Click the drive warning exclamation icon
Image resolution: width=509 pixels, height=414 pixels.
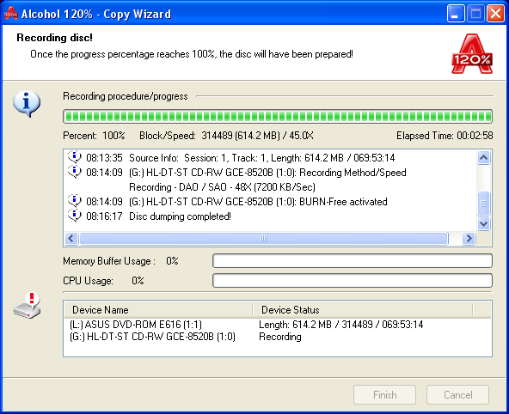(x=28, y=306)
